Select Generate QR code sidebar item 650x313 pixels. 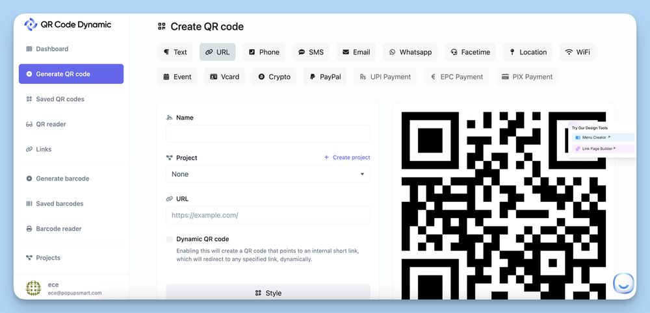tap(71, 73)
